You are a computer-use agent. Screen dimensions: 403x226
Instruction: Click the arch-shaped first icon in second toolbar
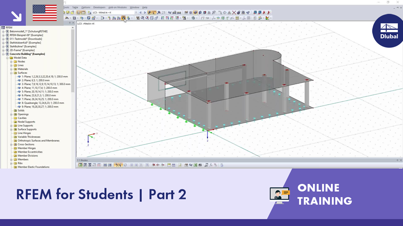click(67, 18)
